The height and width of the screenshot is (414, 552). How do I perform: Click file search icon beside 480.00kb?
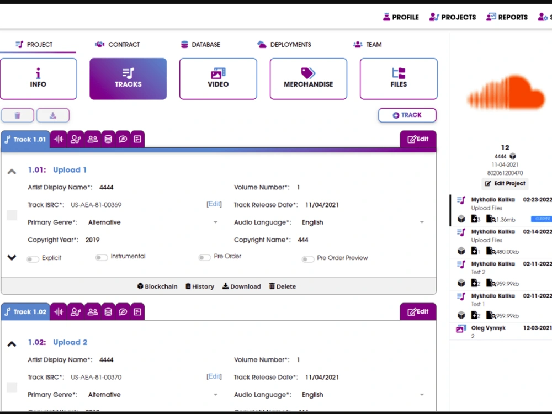(491, 251)
